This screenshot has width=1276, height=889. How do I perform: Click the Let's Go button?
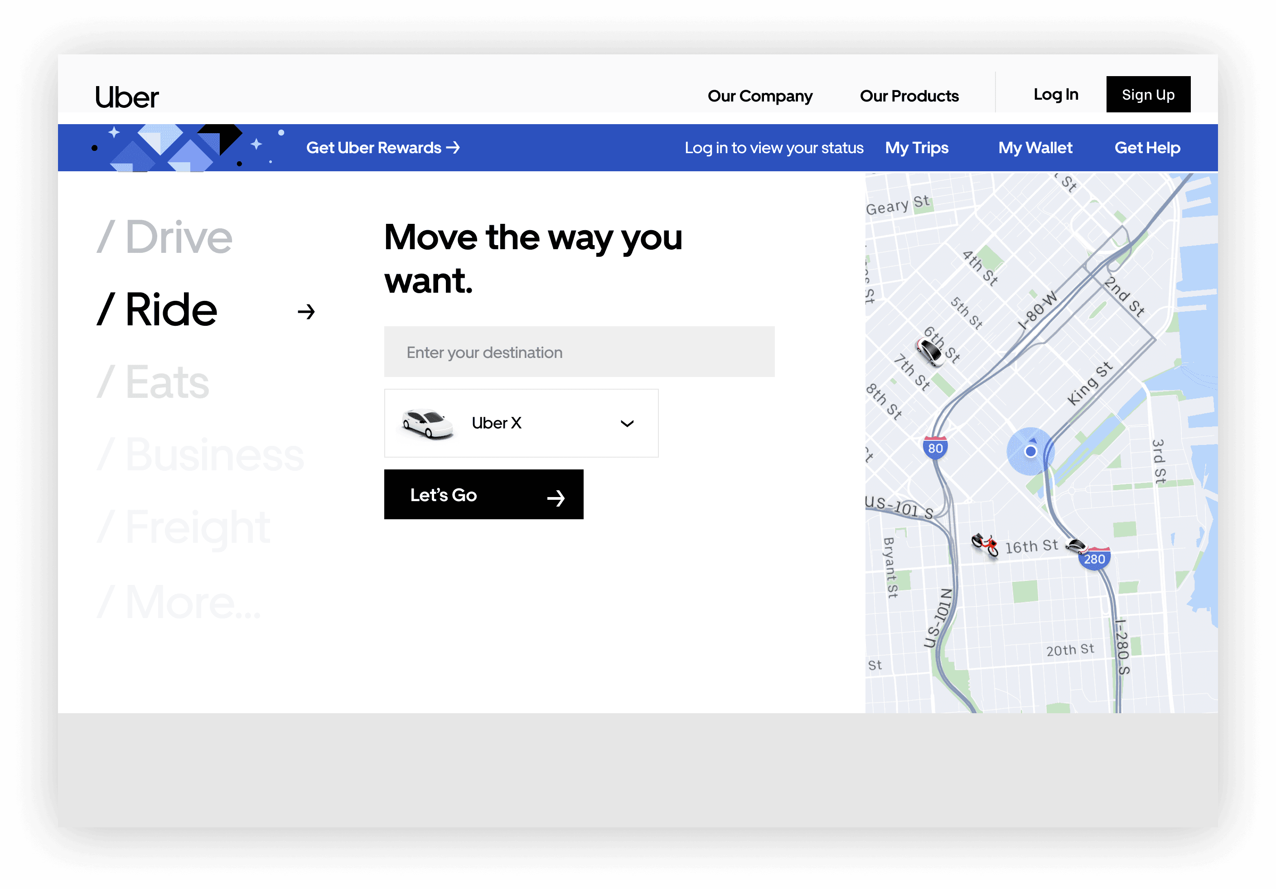483,494
